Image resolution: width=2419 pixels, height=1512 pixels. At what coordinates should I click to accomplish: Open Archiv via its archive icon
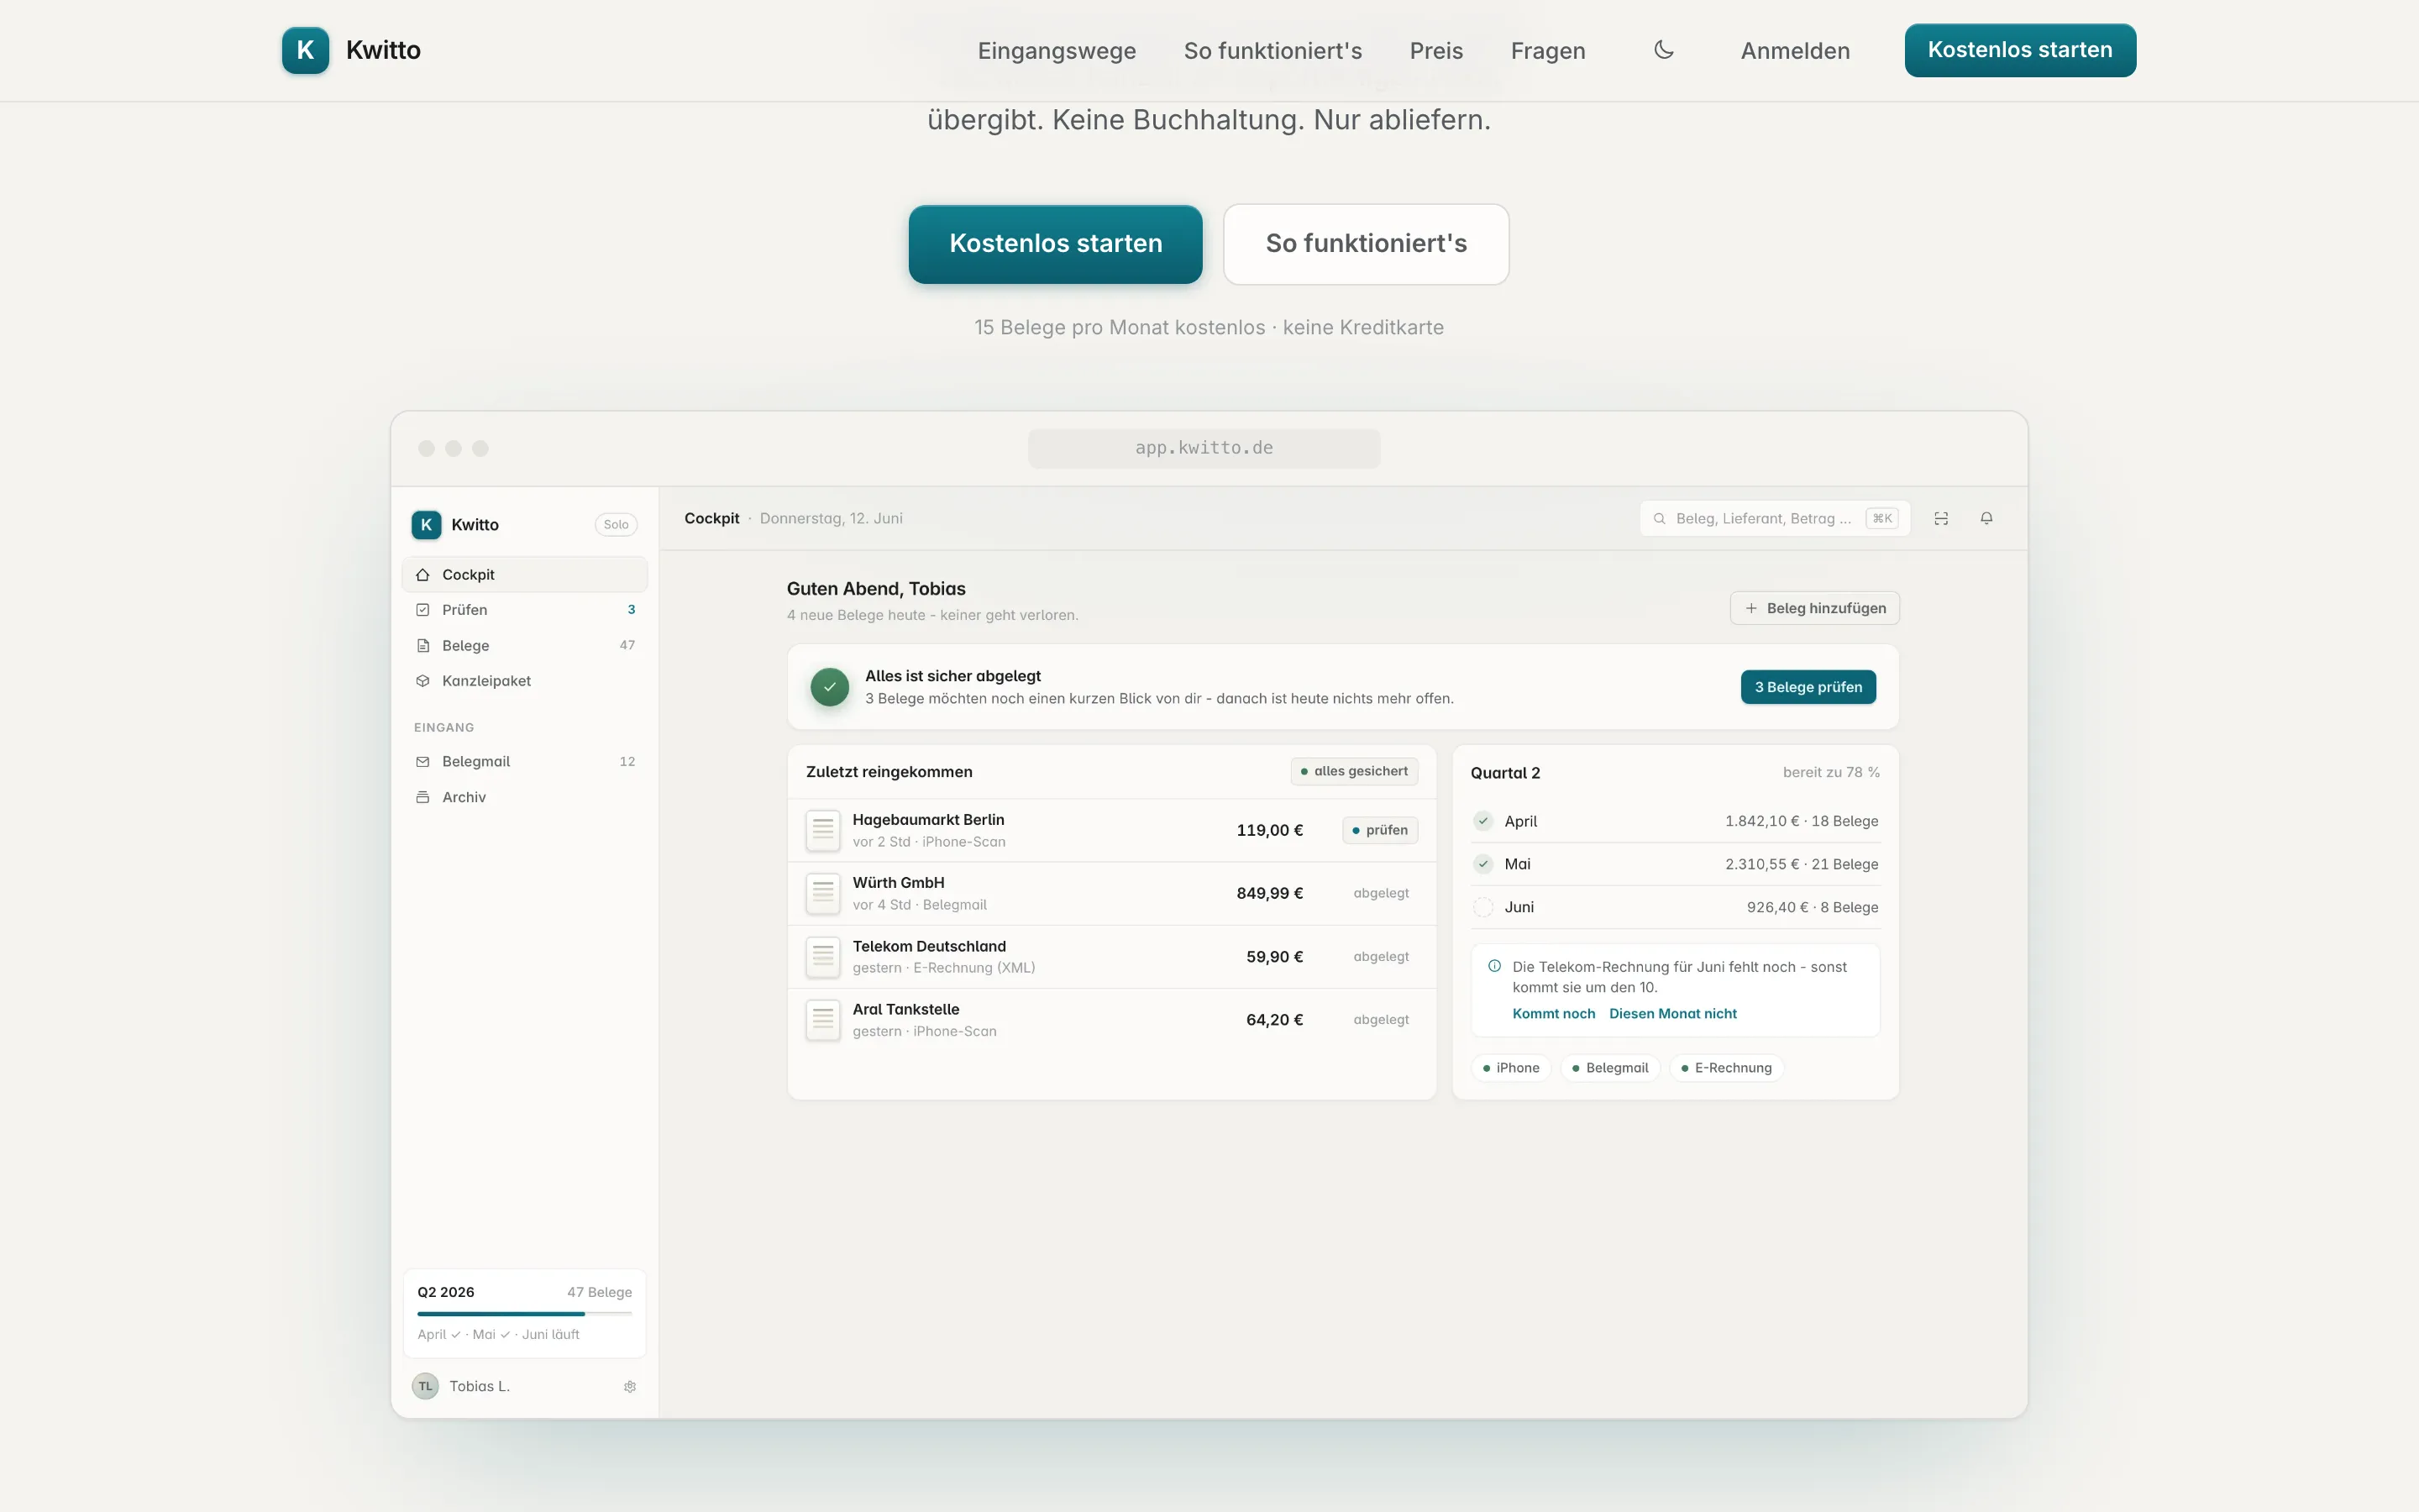pyautogui.click(x=422, y=797)
